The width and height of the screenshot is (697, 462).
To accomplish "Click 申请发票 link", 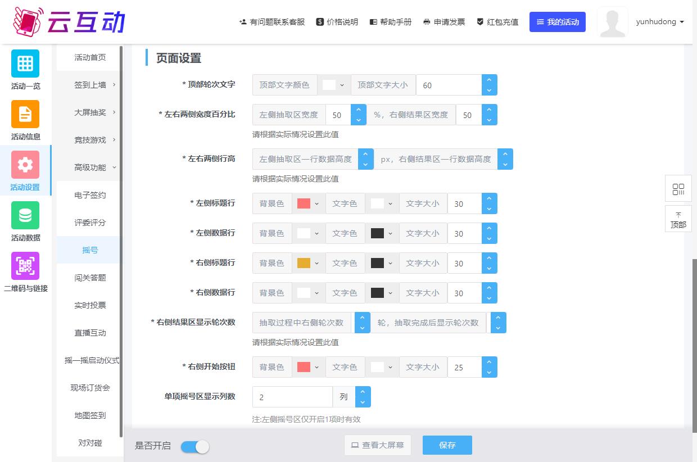I will pyautogui.click(x=444, y=22).
